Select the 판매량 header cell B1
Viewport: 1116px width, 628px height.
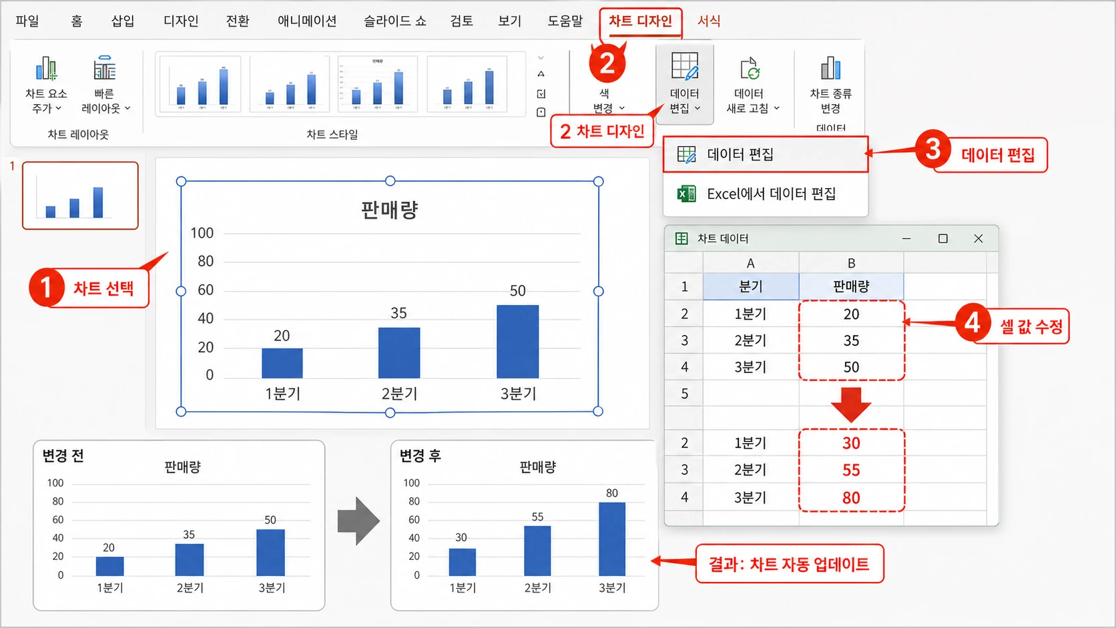851,286
